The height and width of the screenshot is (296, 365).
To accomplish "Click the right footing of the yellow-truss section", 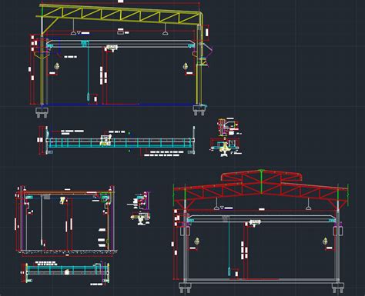I will click(x=199, y=110).
